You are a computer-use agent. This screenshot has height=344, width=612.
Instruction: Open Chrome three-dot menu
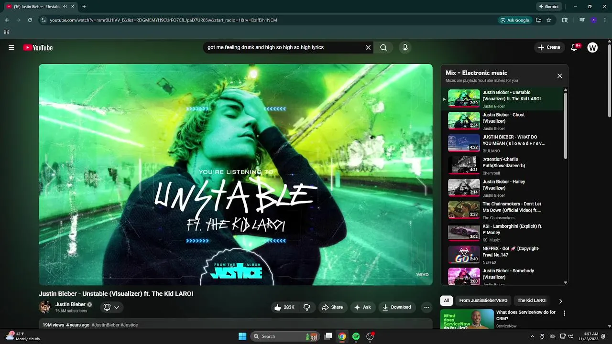605,20
